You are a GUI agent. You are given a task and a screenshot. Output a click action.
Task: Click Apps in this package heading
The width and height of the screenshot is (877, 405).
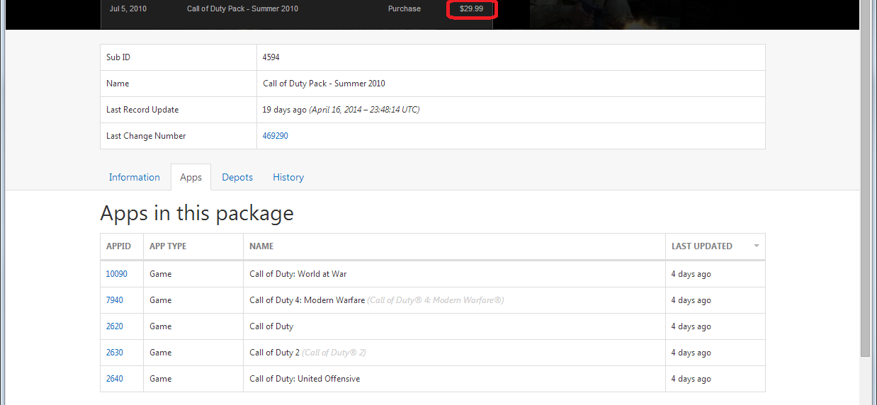pyautogui.click(x=197, y=213)
